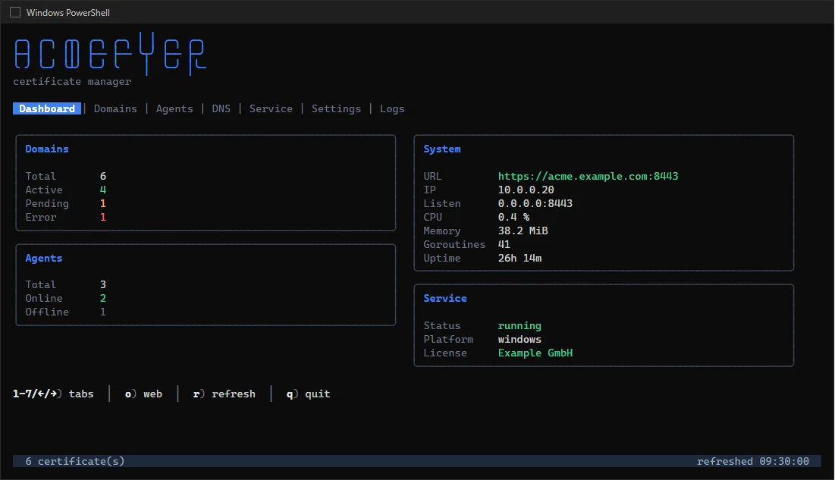
Task: Click the Domains Total value 6
Action: click(103, 177)
